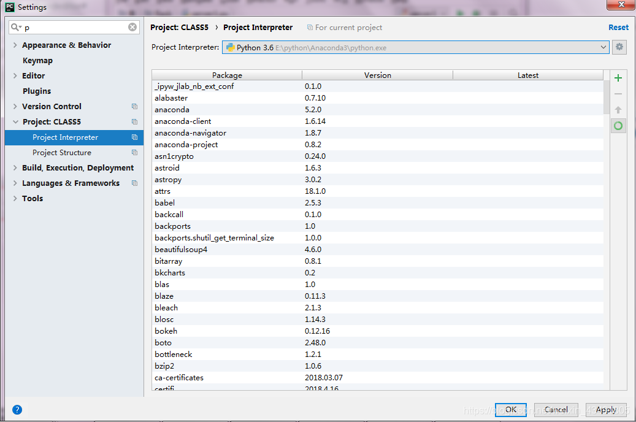Select the beautifulsoup4 package row
Viewport: 636px width, 422px height.
tap(378, 250)
